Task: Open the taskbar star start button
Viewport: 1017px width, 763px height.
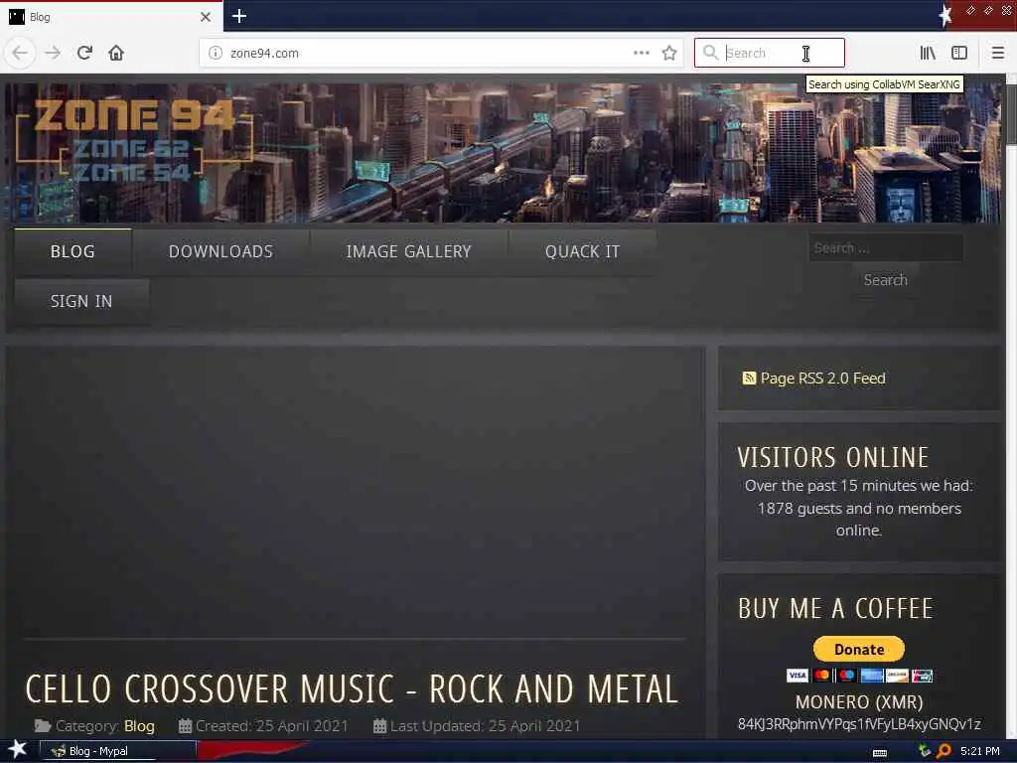Action: [18, 750]
